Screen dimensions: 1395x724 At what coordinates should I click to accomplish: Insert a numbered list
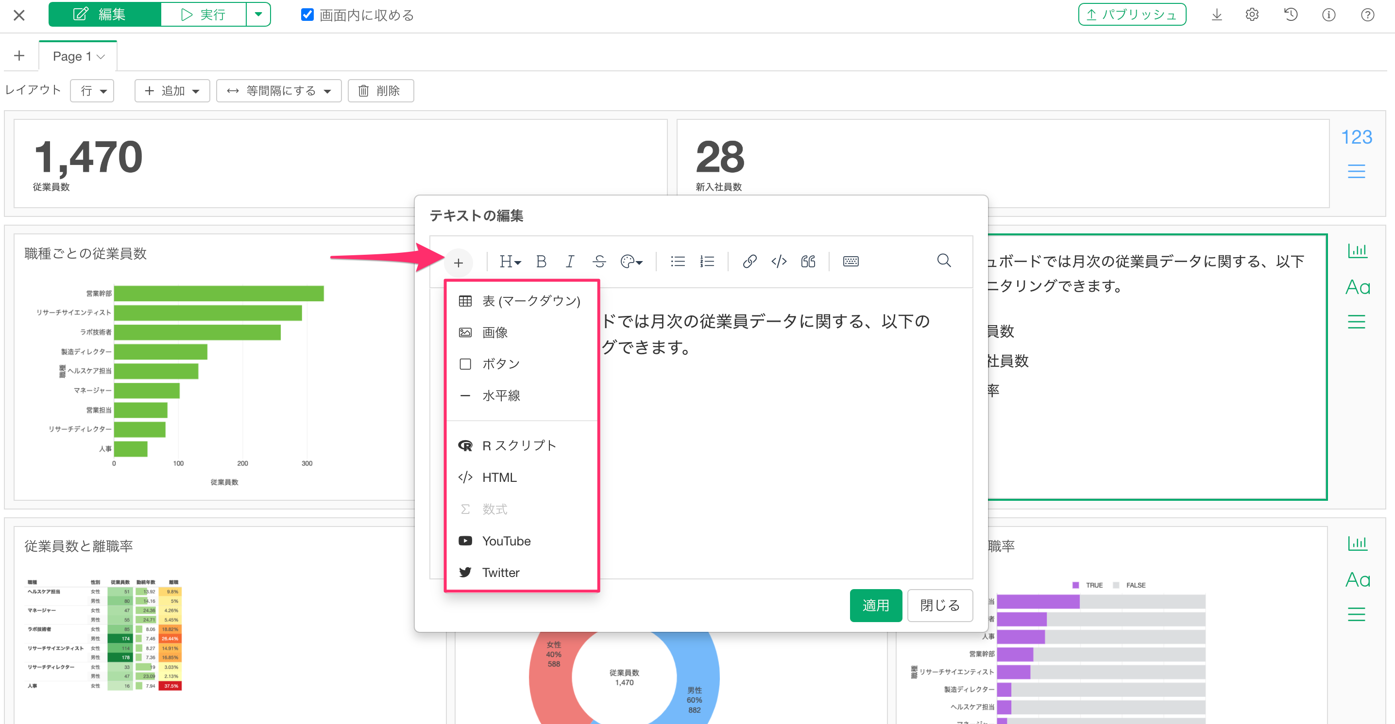(707, 262)
